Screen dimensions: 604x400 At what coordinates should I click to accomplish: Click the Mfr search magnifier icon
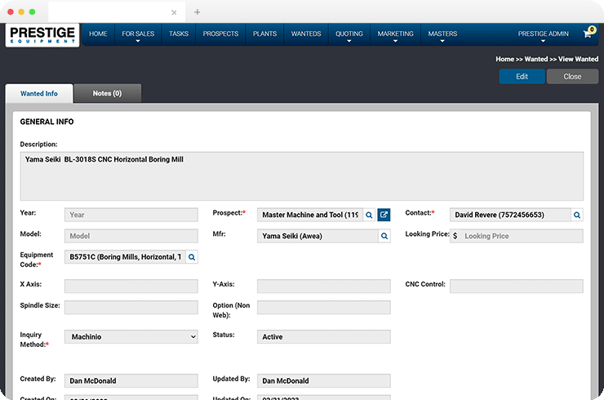(384, 236)
